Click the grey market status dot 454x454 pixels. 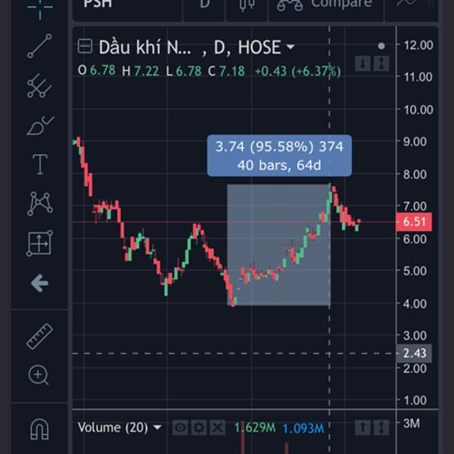pyautogui.click(x=381, y=46)
